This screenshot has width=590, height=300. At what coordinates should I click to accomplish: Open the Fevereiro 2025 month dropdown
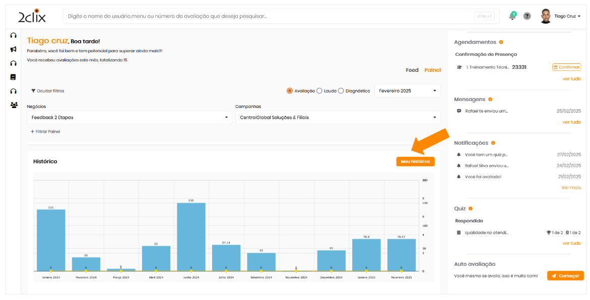tap(407, 91)
